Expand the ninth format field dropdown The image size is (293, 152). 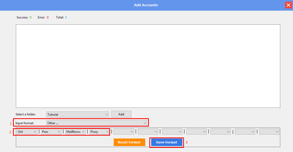tap(221, 132)
